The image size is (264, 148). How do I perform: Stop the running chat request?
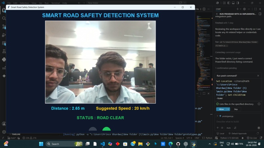259,128
